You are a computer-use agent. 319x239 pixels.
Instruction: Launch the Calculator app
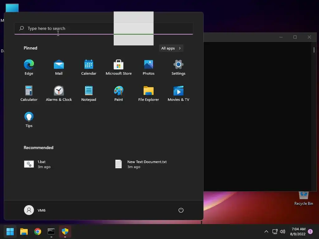click(x=29, y=93)
